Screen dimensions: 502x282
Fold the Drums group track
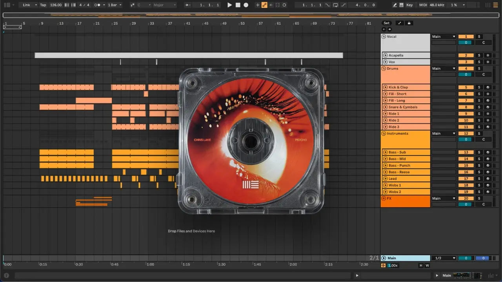click(384, 69)
